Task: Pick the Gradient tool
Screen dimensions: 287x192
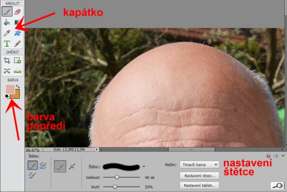Action: [18, 22]
